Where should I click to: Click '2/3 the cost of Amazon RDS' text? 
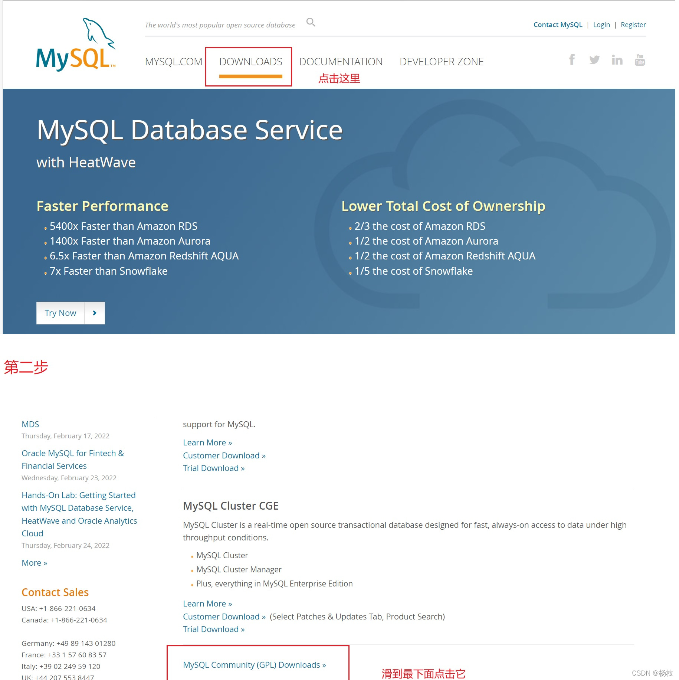[x=420, y=226]
